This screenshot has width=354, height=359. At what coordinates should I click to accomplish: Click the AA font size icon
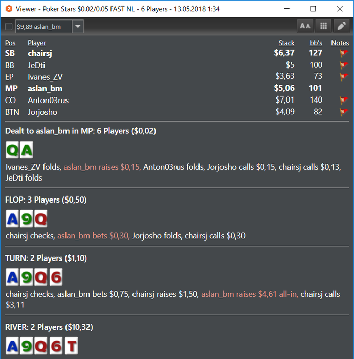pyautogui.click(x=305, y=26)
